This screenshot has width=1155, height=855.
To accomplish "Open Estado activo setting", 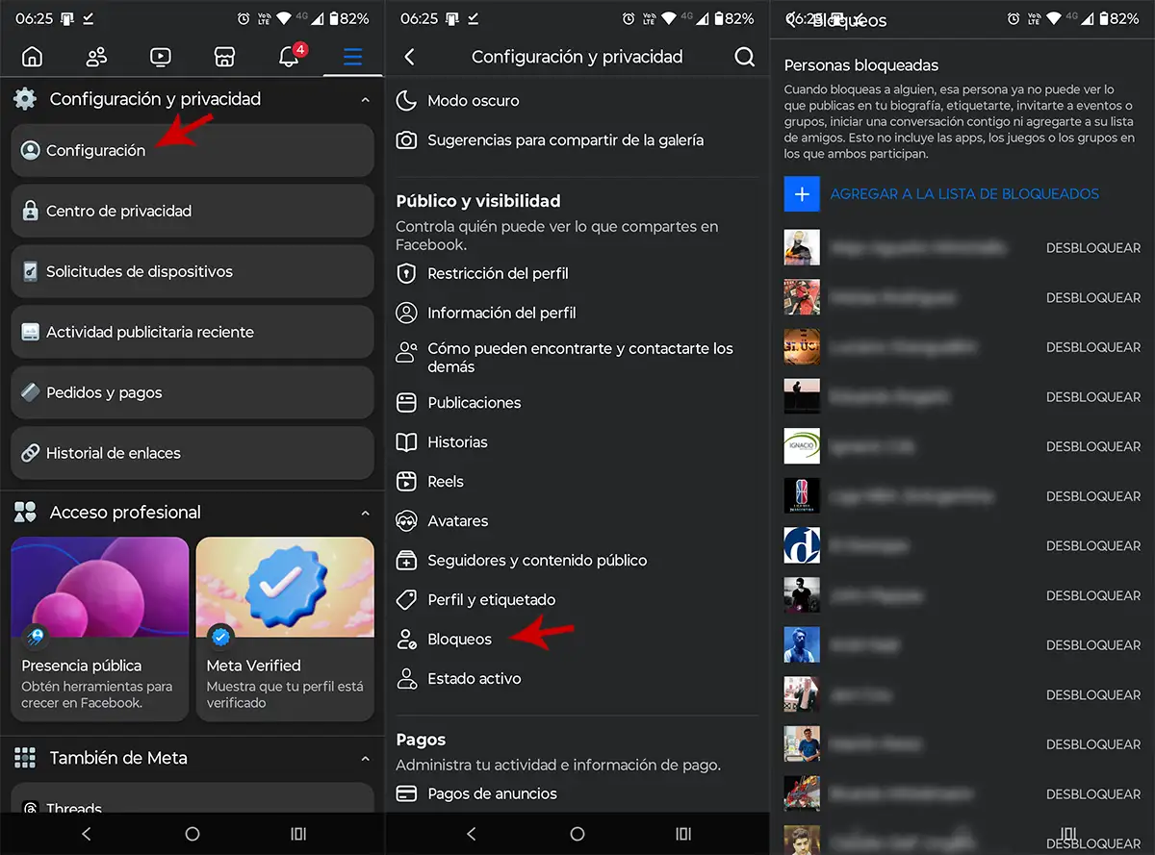I will point(474,678).
